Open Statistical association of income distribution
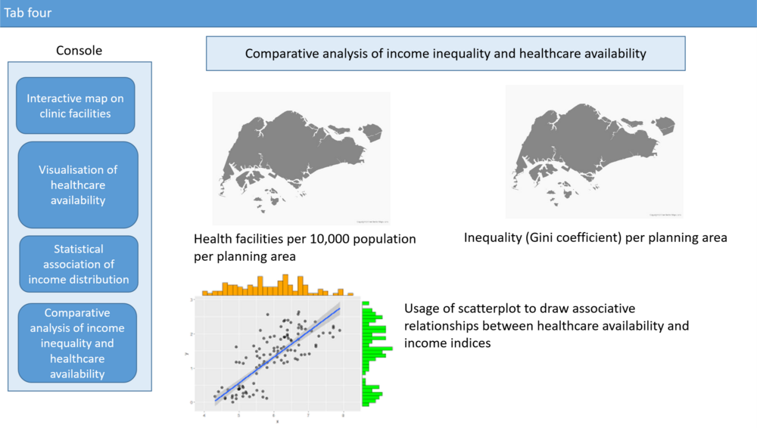 (x=79, y=264)
